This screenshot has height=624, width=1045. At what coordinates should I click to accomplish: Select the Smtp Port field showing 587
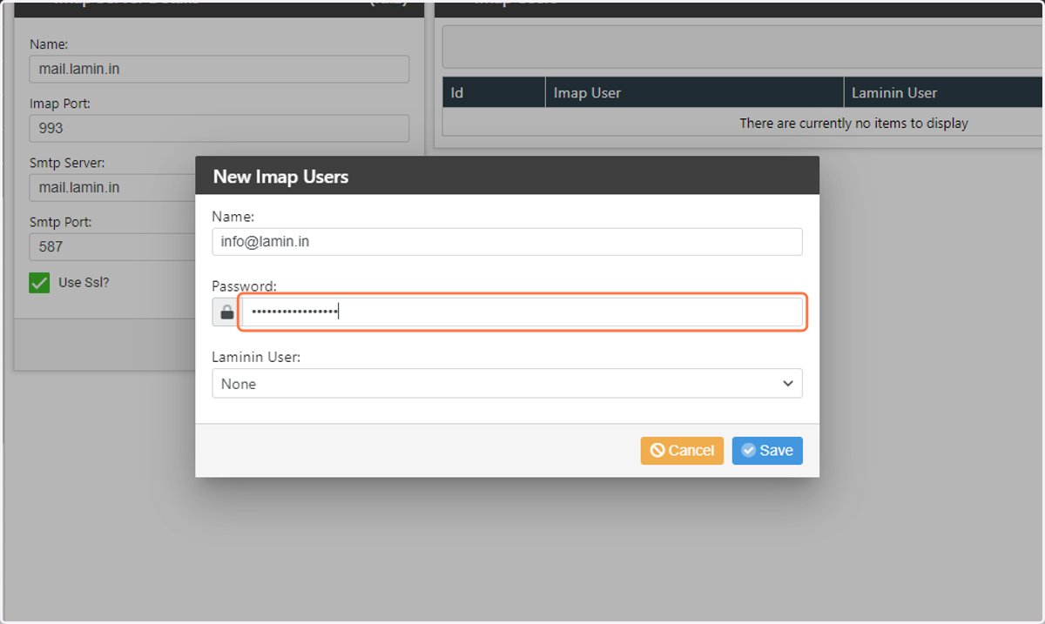pos(112,246)
